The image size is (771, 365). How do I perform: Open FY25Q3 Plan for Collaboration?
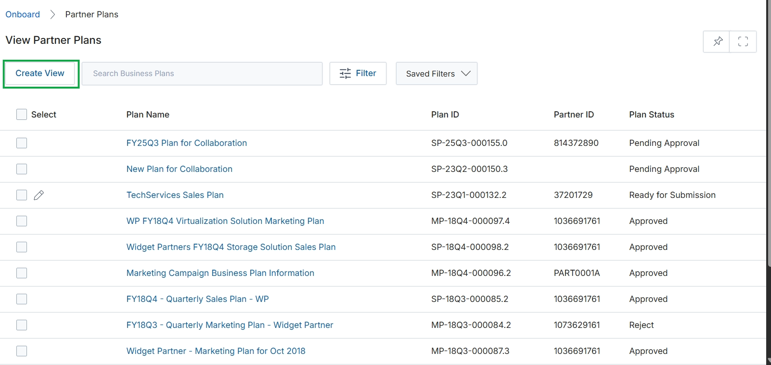pos(187,143)
